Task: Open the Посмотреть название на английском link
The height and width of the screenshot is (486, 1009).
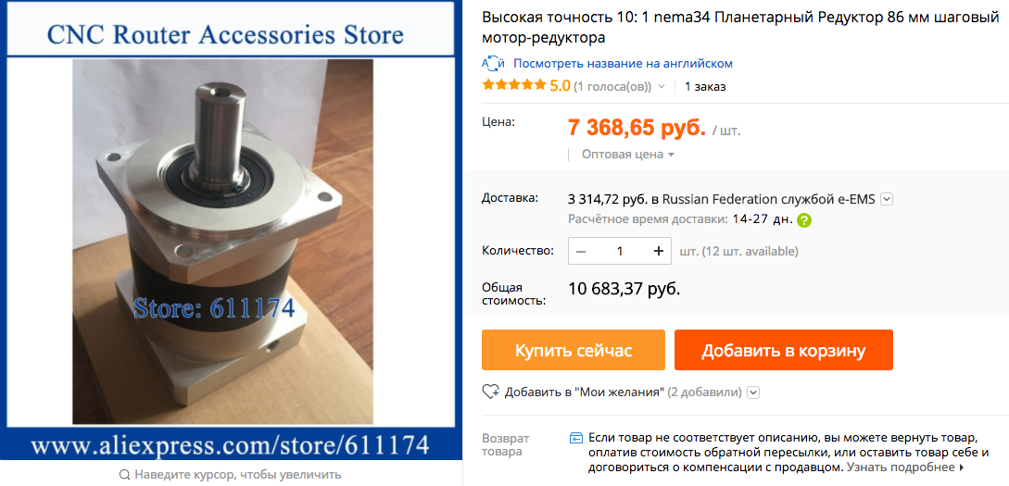Action: [623, 64]
